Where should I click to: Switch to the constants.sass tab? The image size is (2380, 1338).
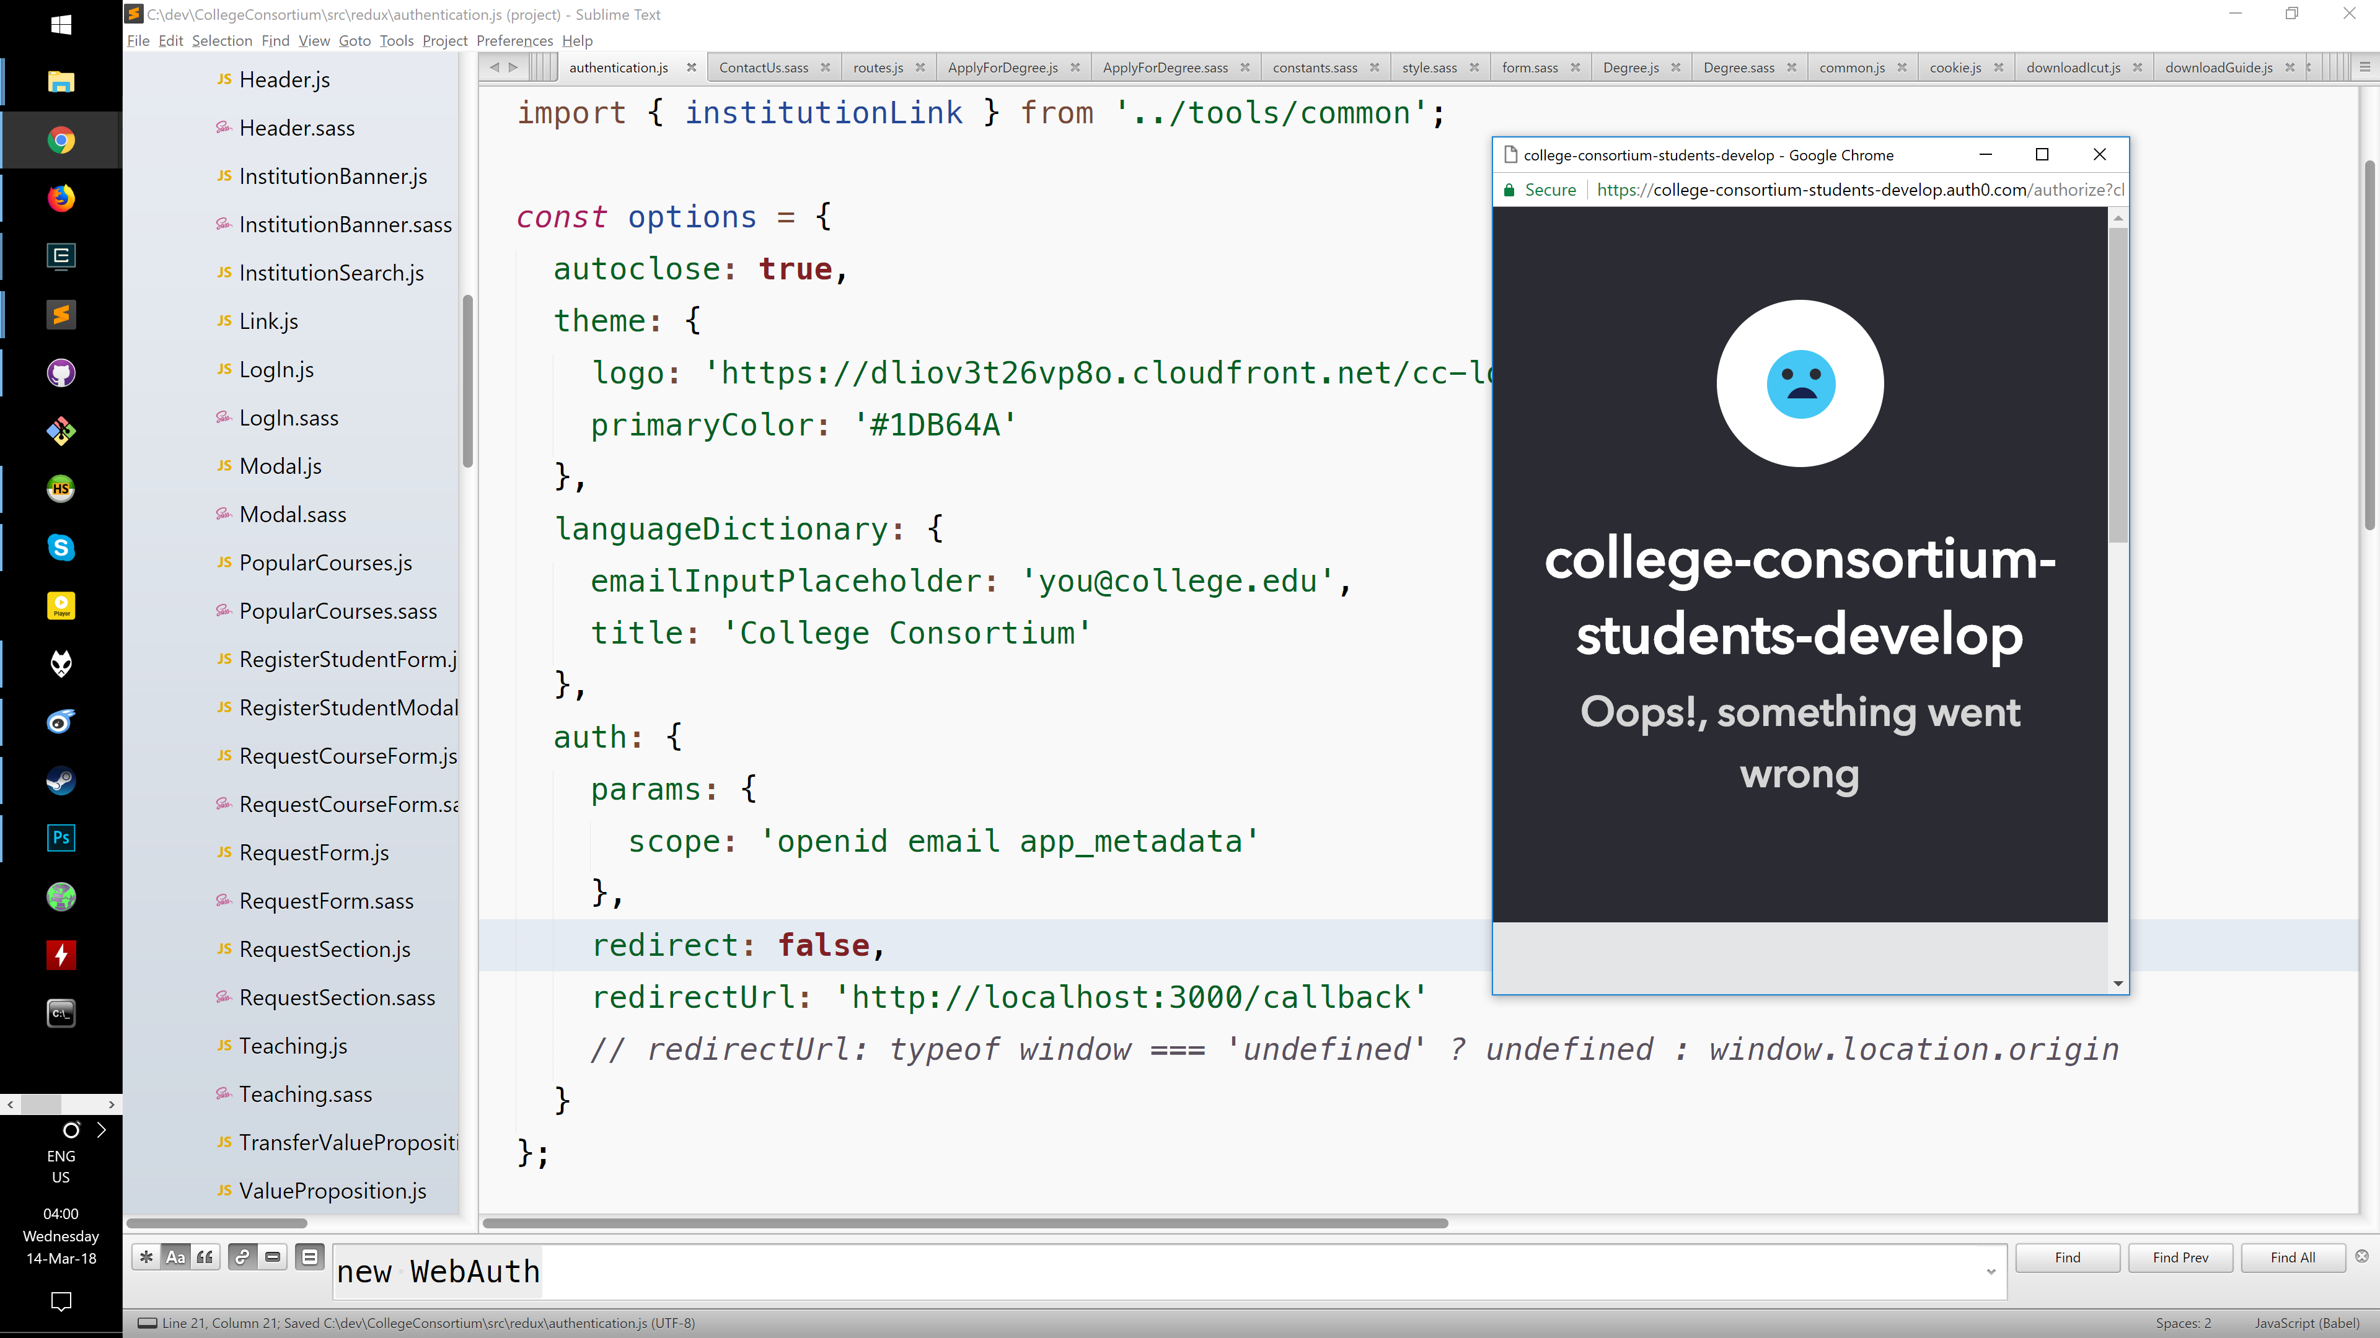(1315, 68)
